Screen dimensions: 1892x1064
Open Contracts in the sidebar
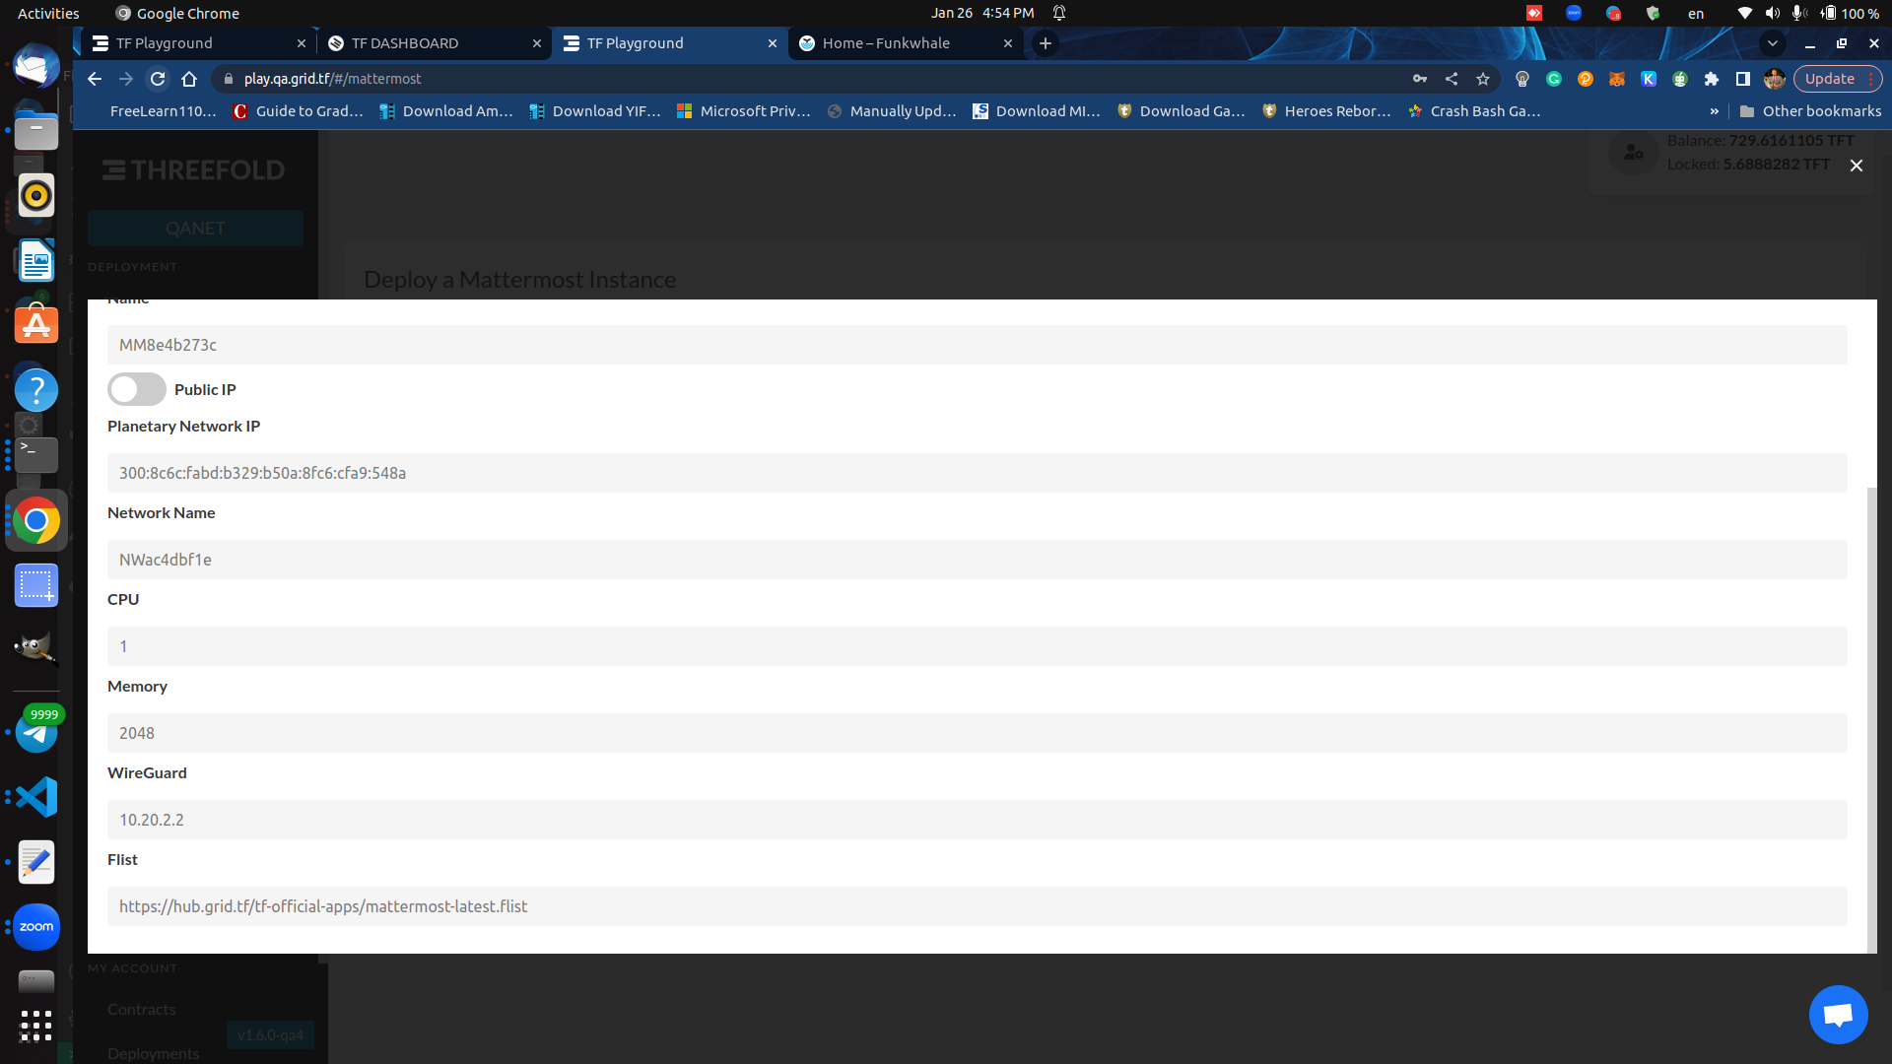[x=141, y=1009]
